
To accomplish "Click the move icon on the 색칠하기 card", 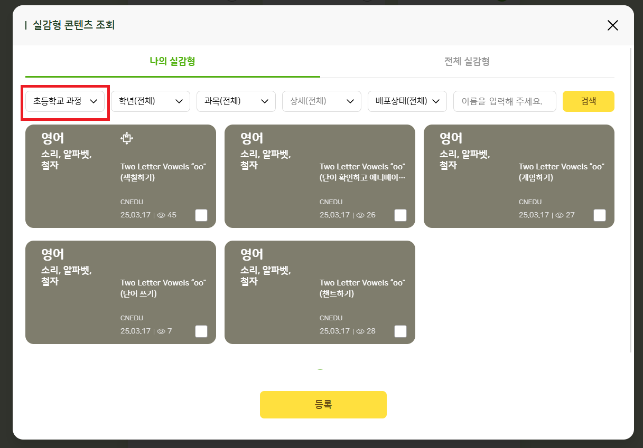I will [x=126, y=138].
